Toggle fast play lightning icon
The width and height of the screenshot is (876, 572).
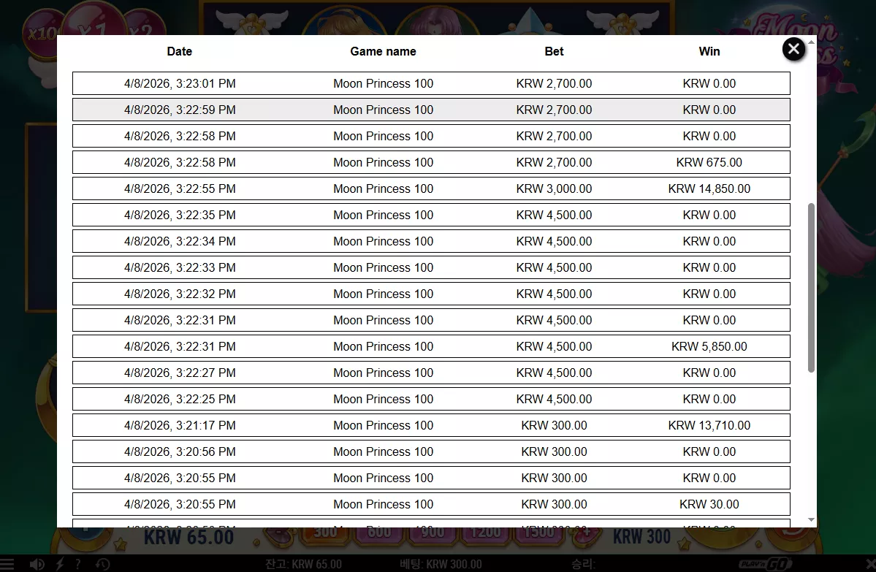pyautogui.click(x=60, y=564)
